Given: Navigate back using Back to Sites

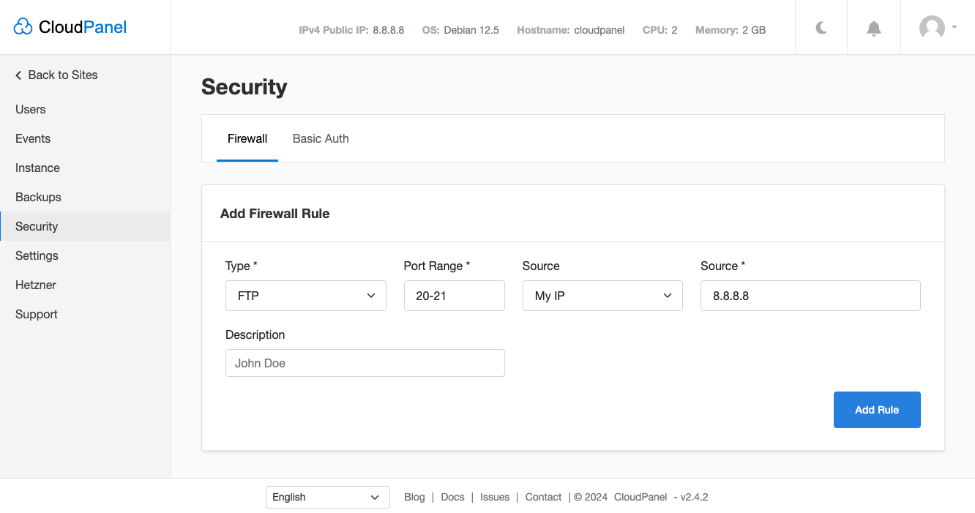Looking at the screenshot, I should (63, 75).
